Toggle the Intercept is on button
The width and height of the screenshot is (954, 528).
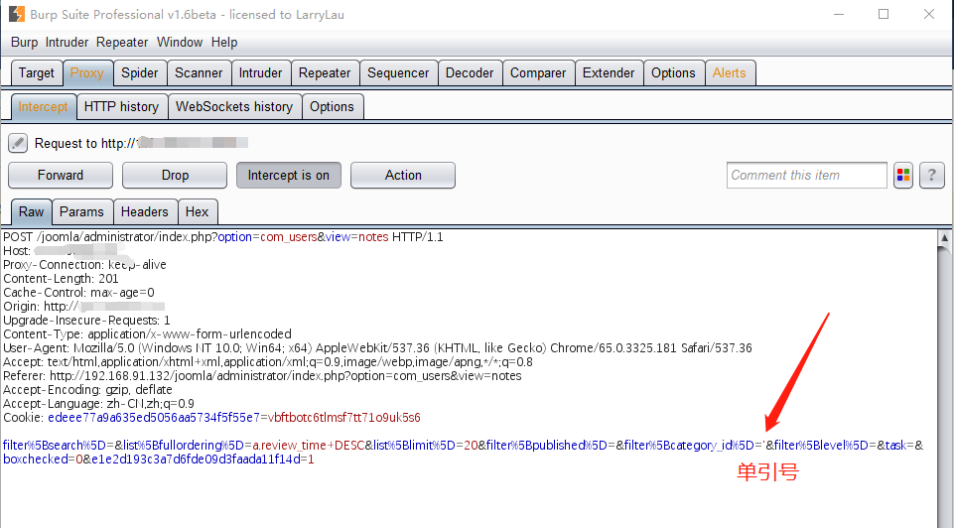point(289,176)
